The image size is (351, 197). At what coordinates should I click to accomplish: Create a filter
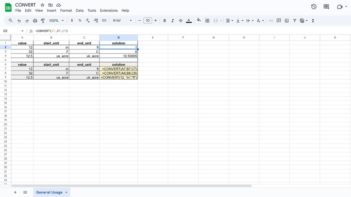pyautogui.click(x=295, y=21)
